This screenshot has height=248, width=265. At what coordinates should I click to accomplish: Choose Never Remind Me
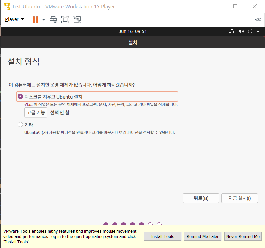(x=243, y=236)
